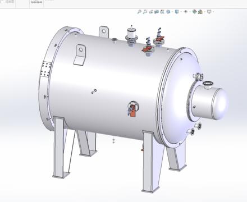Select the orange valve handle on cylinder side

coord(132,111)
